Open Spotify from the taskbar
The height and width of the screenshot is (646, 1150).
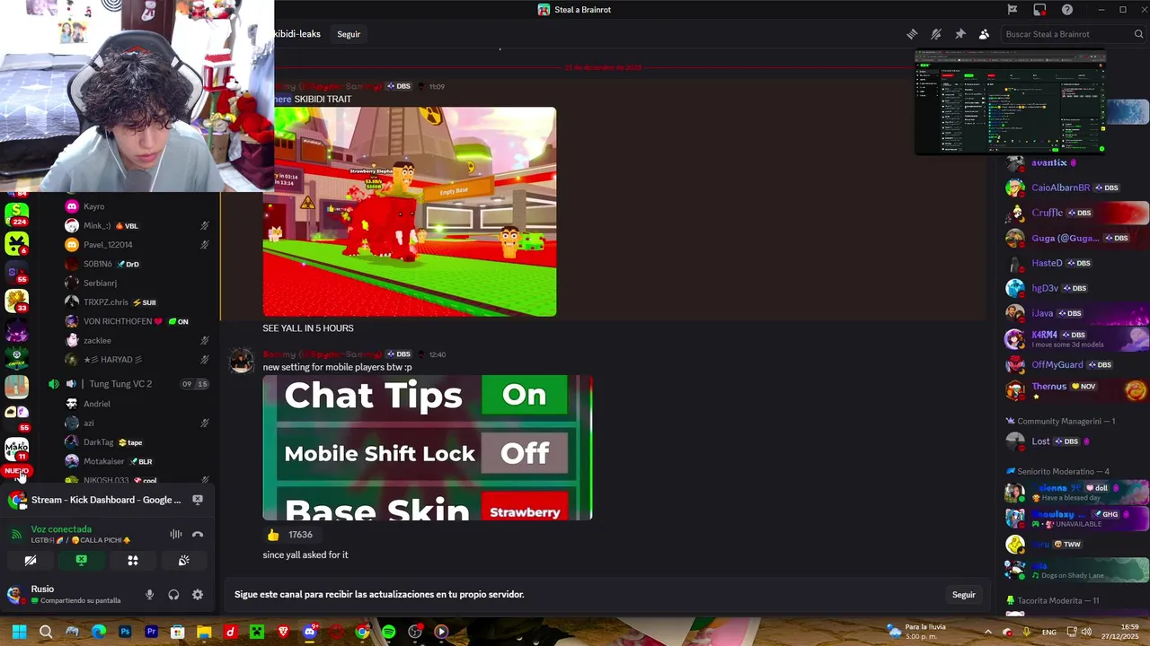(388, 632)
